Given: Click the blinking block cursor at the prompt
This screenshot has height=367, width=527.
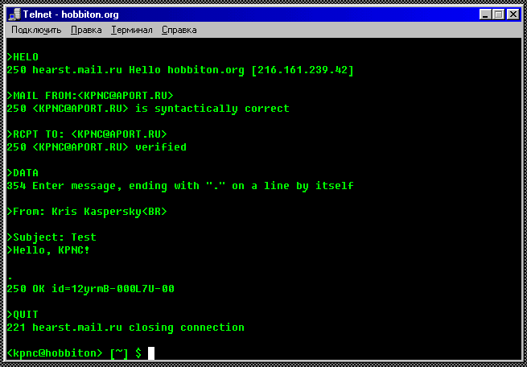Looking at the screenshot, I should 151,353.
